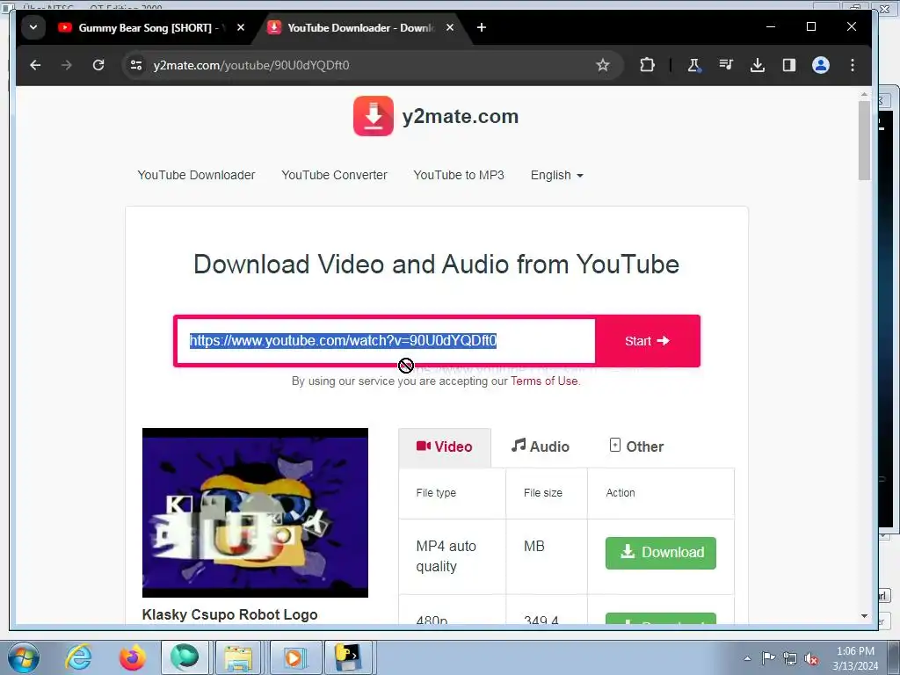Click the Klasky Csupo video thumbnail
This screenshot has width=900, height=675.
(256, 512)
